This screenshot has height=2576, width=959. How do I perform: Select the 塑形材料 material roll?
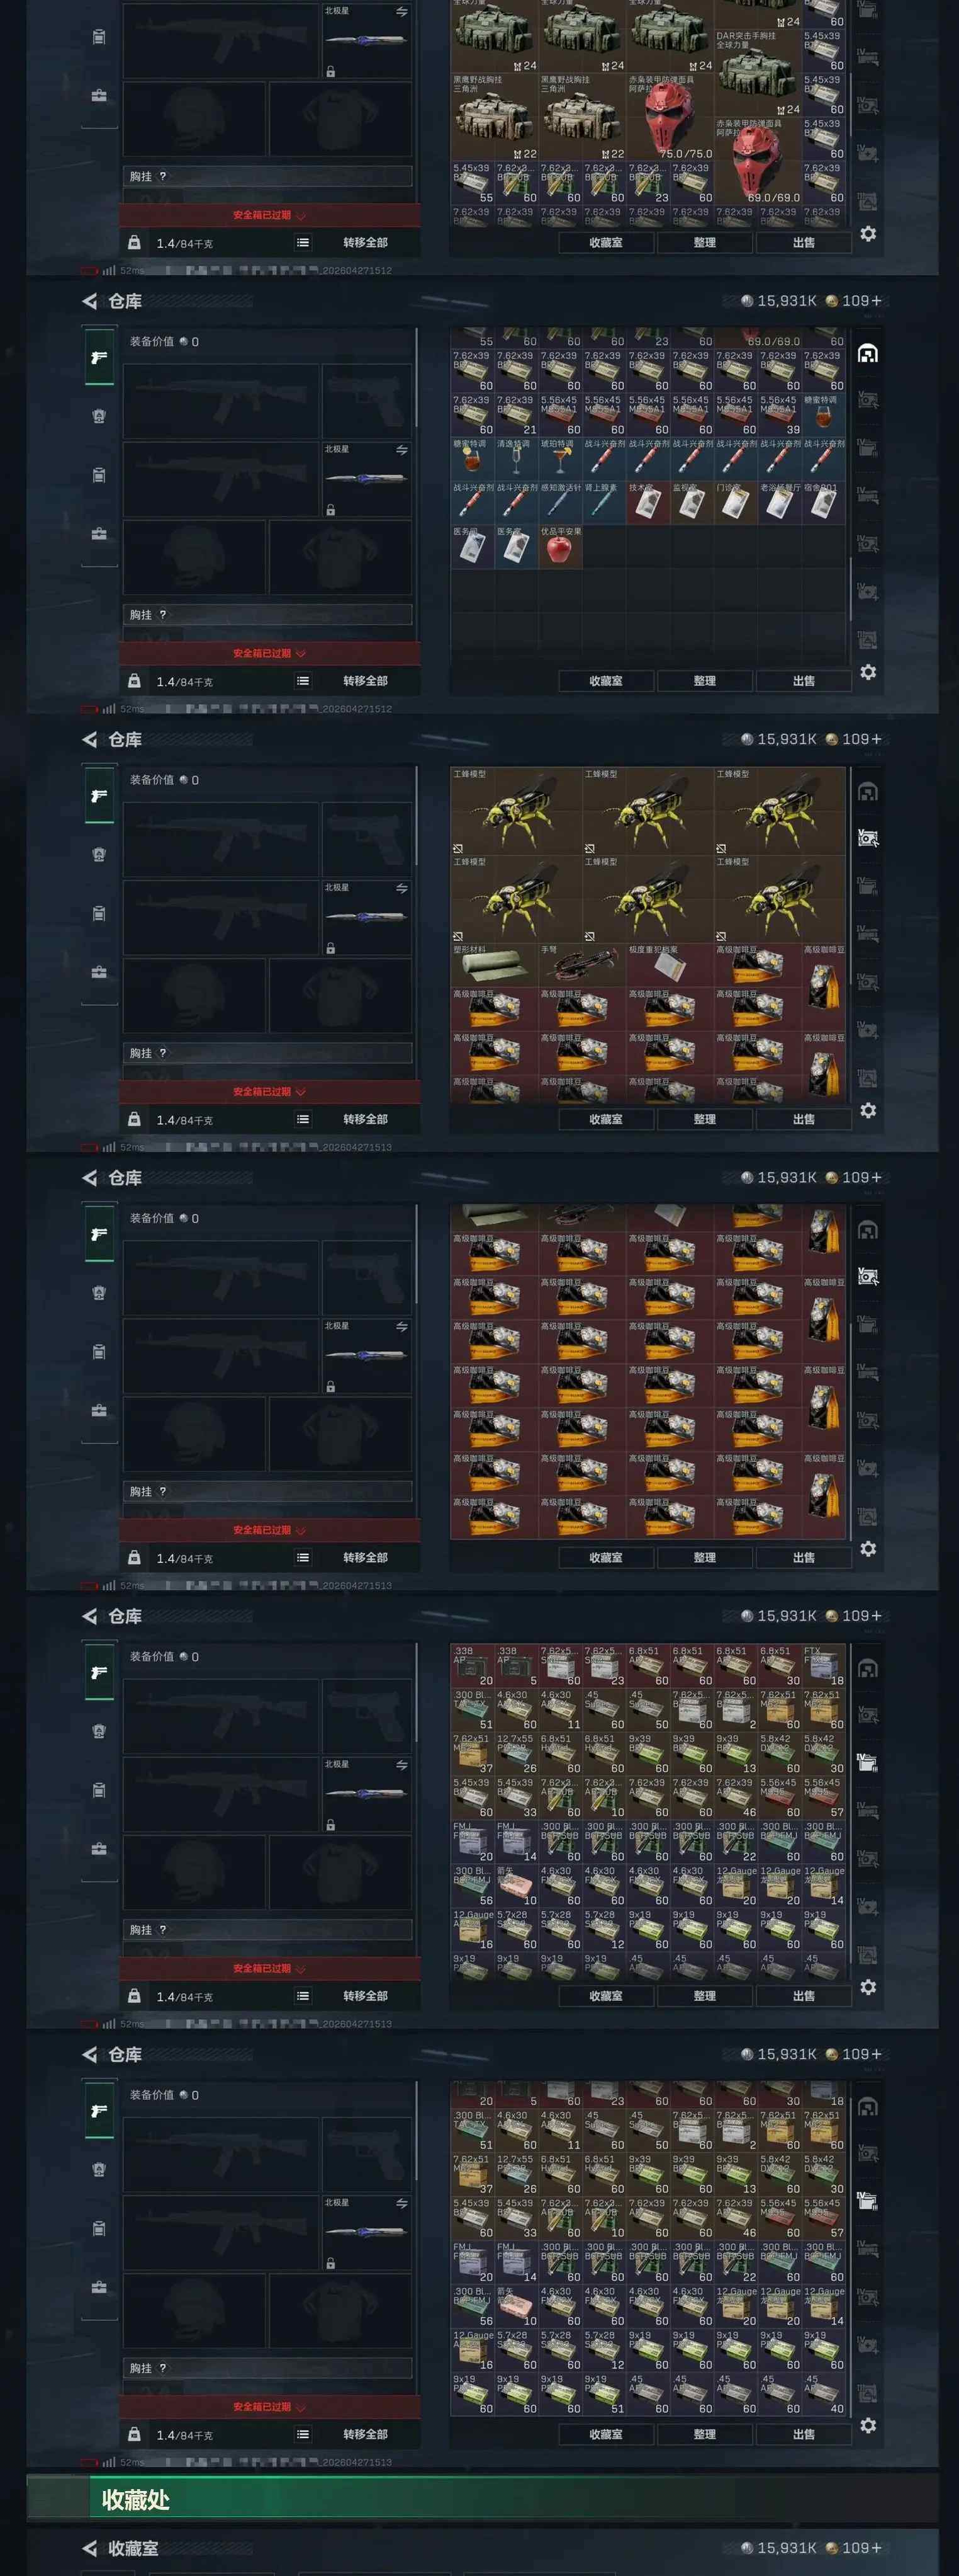[495, 965]
